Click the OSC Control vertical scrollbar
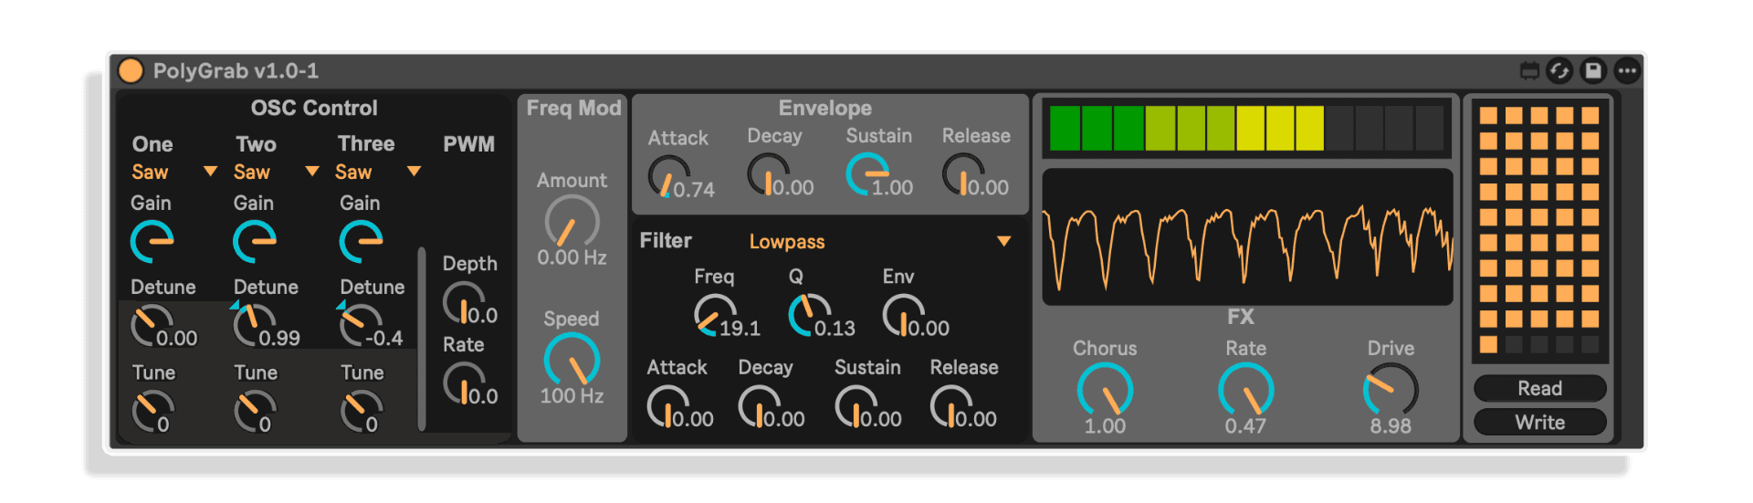 (422, 338)
